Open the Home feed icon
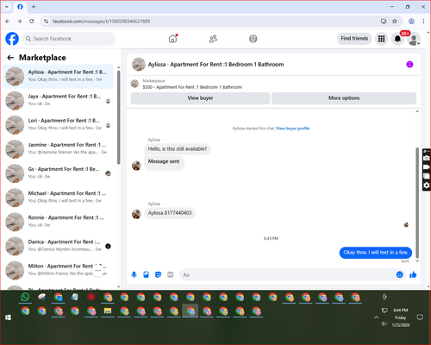Viewport: 431px width, 345px height. coord(172,39)
